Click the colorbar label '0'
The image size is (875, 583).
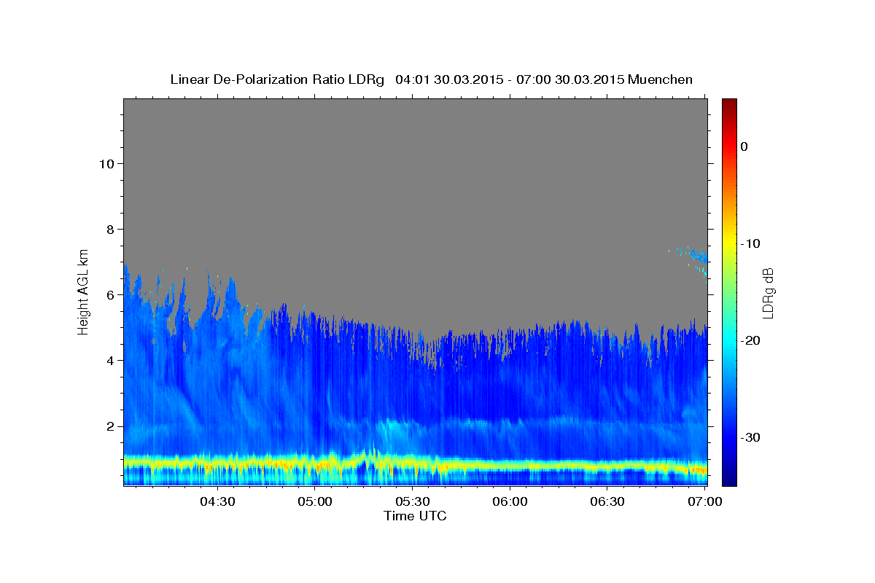(x=744, y=146)
